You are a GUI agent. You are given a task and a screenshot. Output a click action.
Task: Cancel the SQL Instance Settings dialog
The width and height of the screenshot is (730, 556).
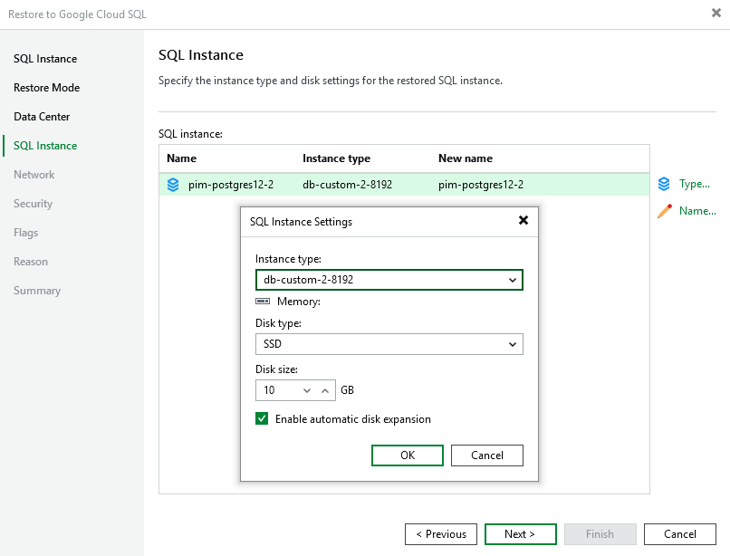point(487,455)
